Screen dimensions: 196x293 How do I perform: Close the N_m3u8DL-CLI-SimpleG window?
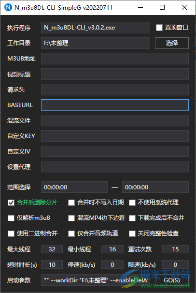184,7
